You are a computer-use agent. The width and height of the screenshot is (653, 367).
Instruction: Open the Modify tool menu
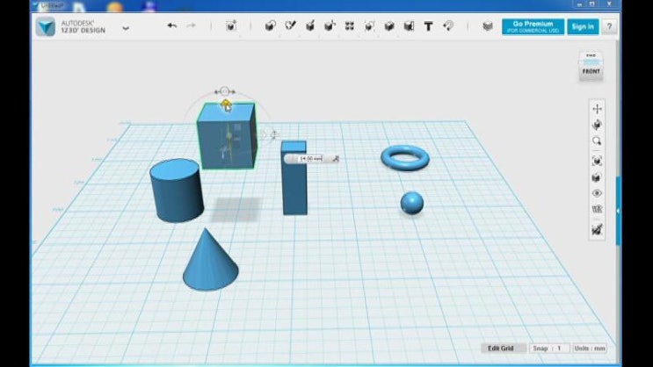point(330,26)
